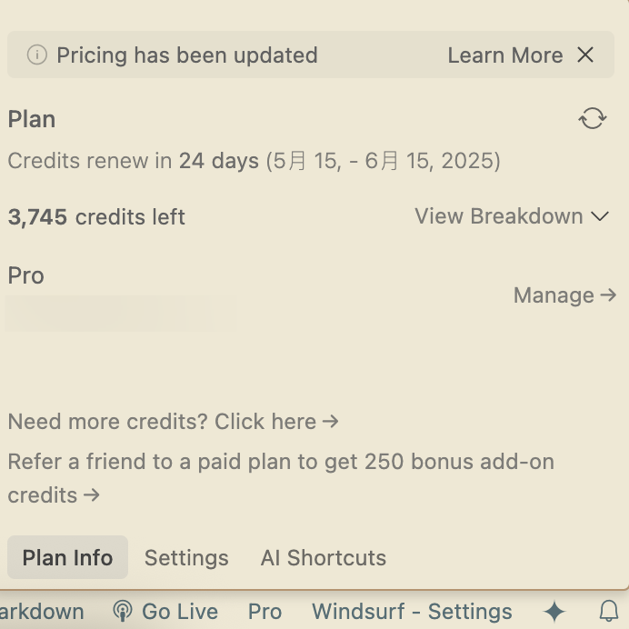
Task: Click the Markdown language mode indicator
Action: click(42, 612)
